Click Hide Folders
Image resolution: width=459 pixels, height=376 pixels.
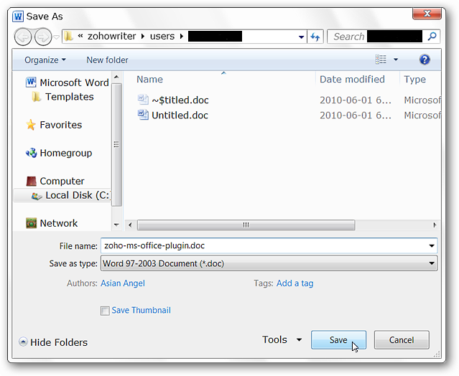pyautogui.click(x=59, y=342)
